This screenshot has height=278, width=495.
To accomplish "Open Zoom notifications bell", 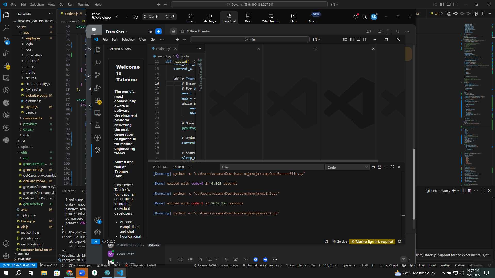I will point(356,17).
